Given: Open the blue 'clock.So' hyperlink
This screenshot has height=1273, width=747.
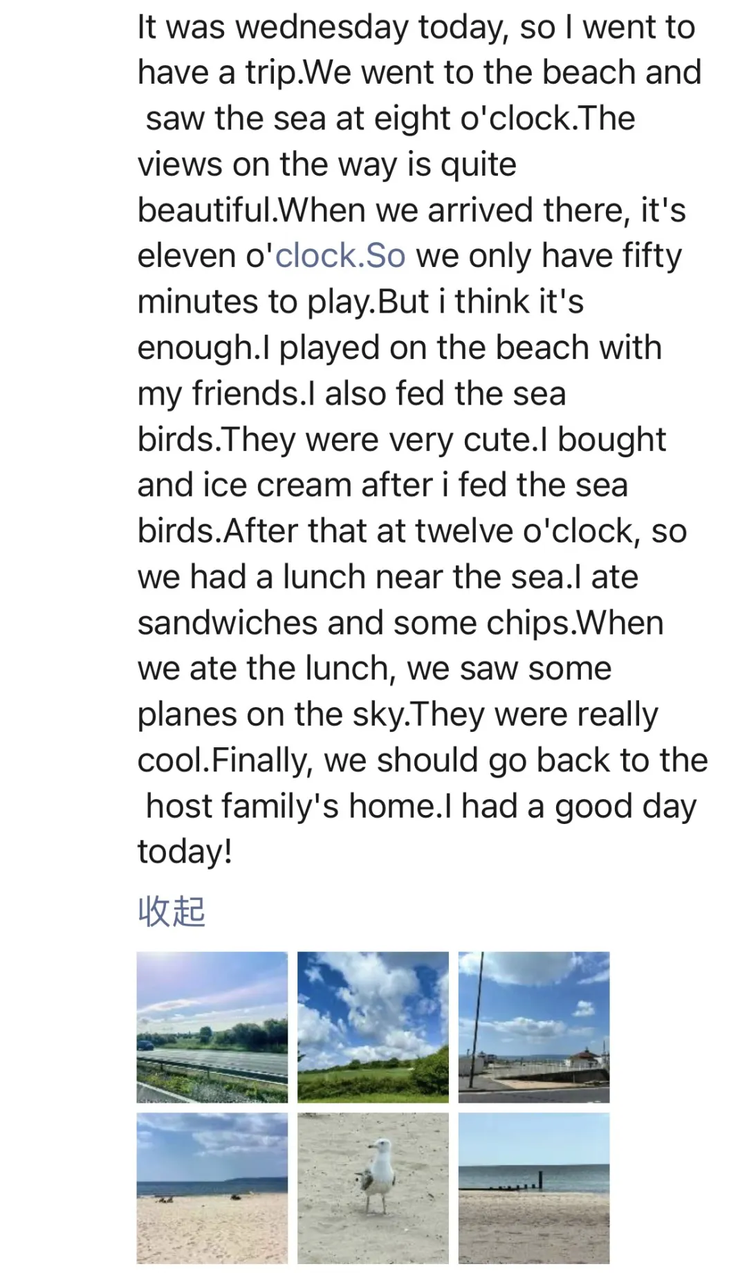Looking at the screenshot, I should [x=340, y=255].
